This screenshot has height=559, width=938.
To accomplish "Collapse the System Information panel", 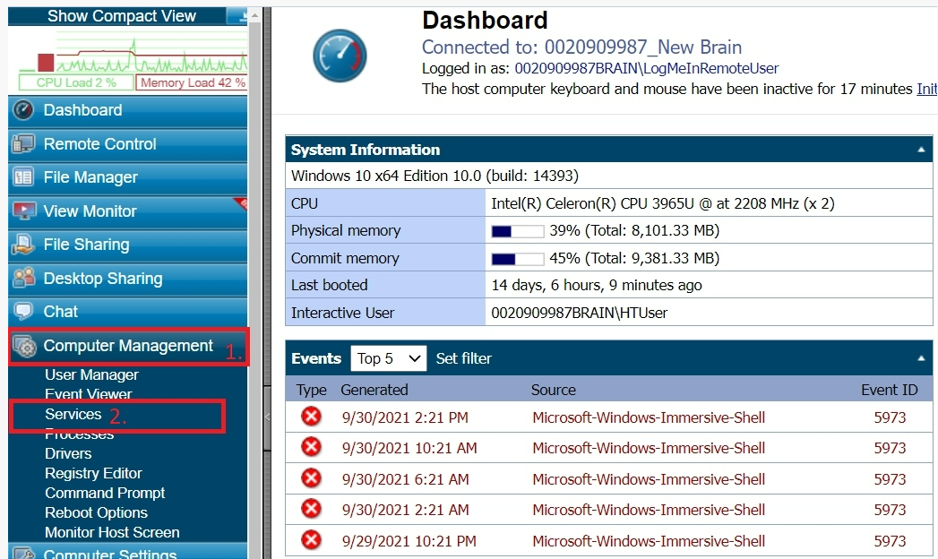I will [922, 150].
